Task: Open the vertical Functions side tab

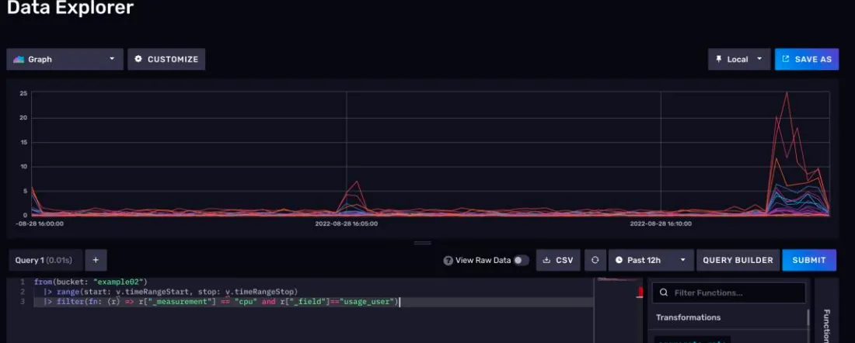Action: 826,322
